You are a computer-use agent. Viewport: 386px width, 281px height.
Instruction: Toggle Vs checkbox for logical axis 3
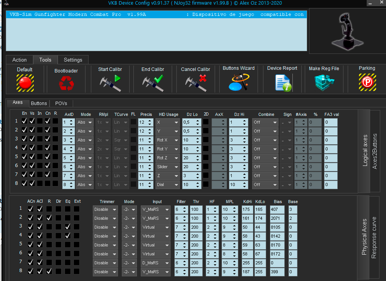32,139
